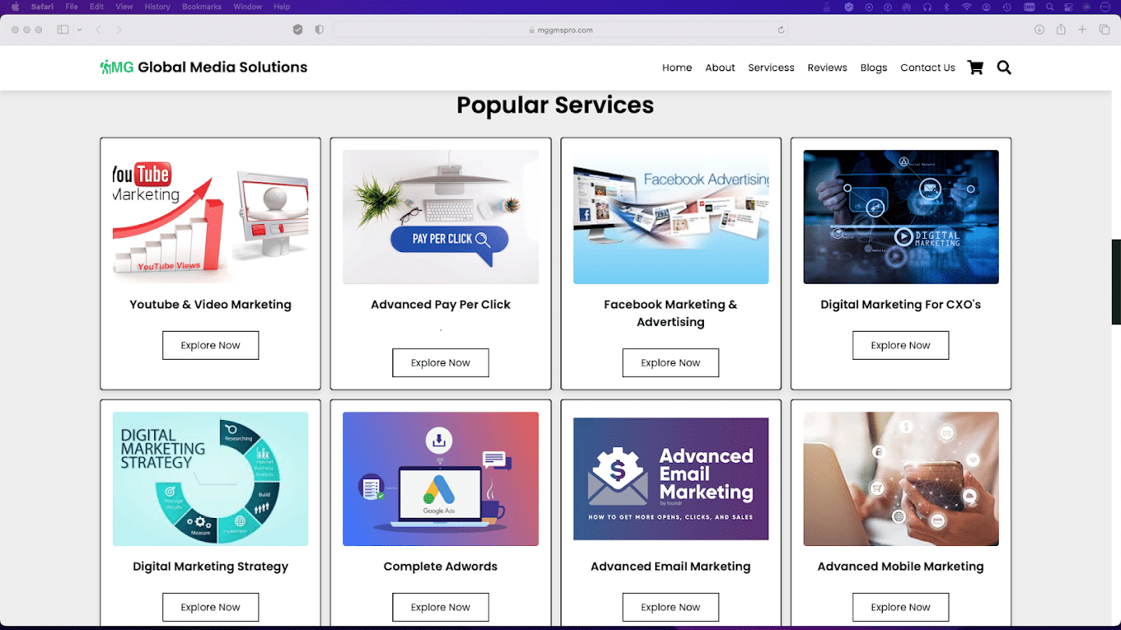Explore Now under Youtube & Video Marketing

tap(210, 345)
